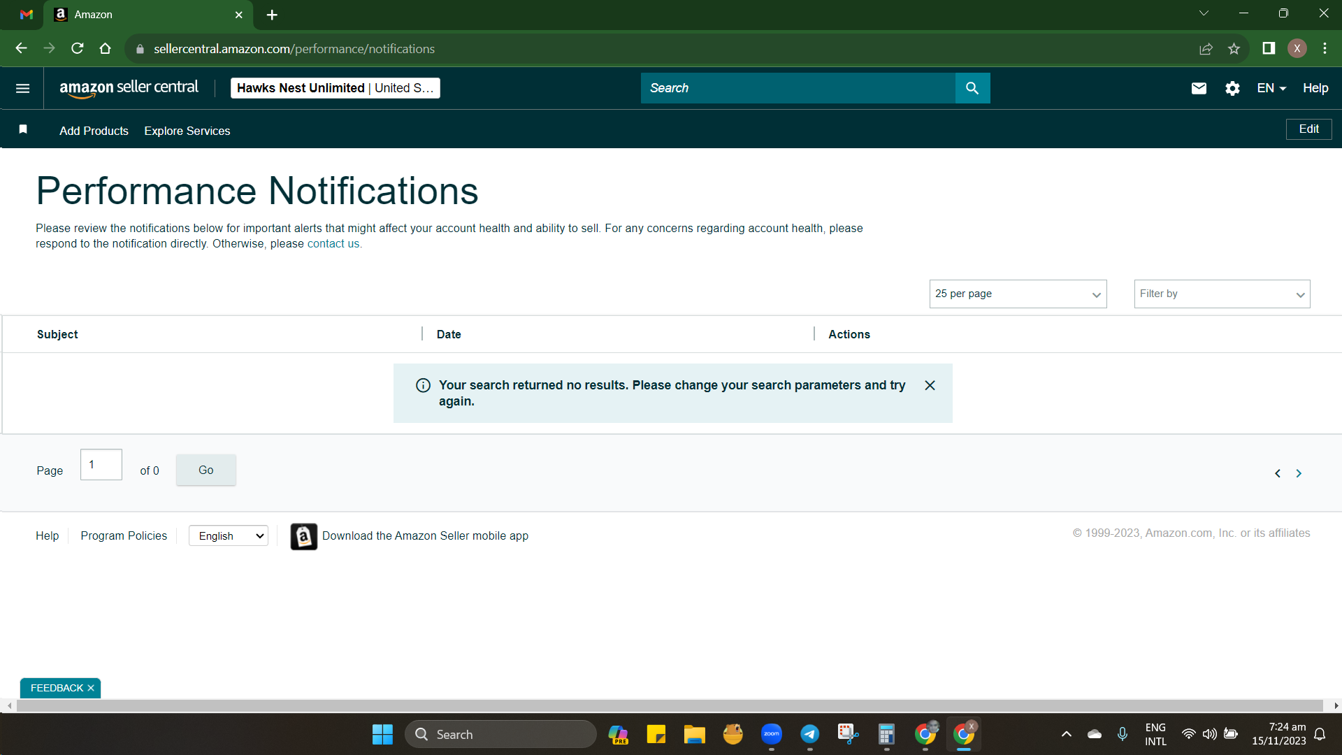Open File Explorer from the taskbar

(694, 734)
